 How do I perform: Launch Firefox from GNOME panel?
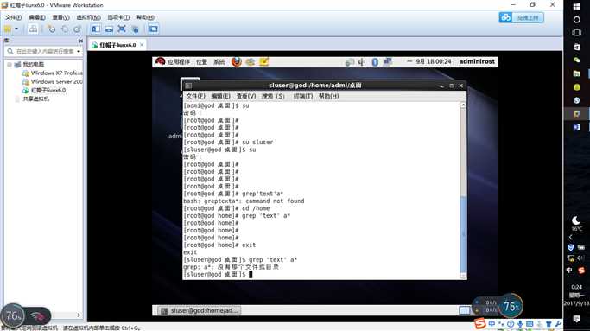click(x=237, y=61)
